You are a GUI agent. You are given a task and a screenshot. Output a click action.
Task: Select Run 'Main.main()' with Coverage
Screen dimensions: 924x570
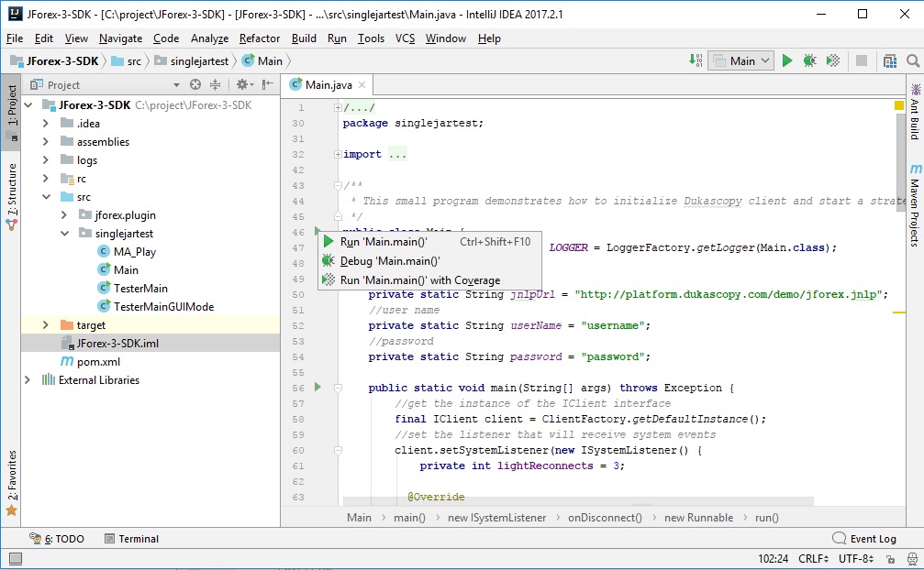click(429, 280)
